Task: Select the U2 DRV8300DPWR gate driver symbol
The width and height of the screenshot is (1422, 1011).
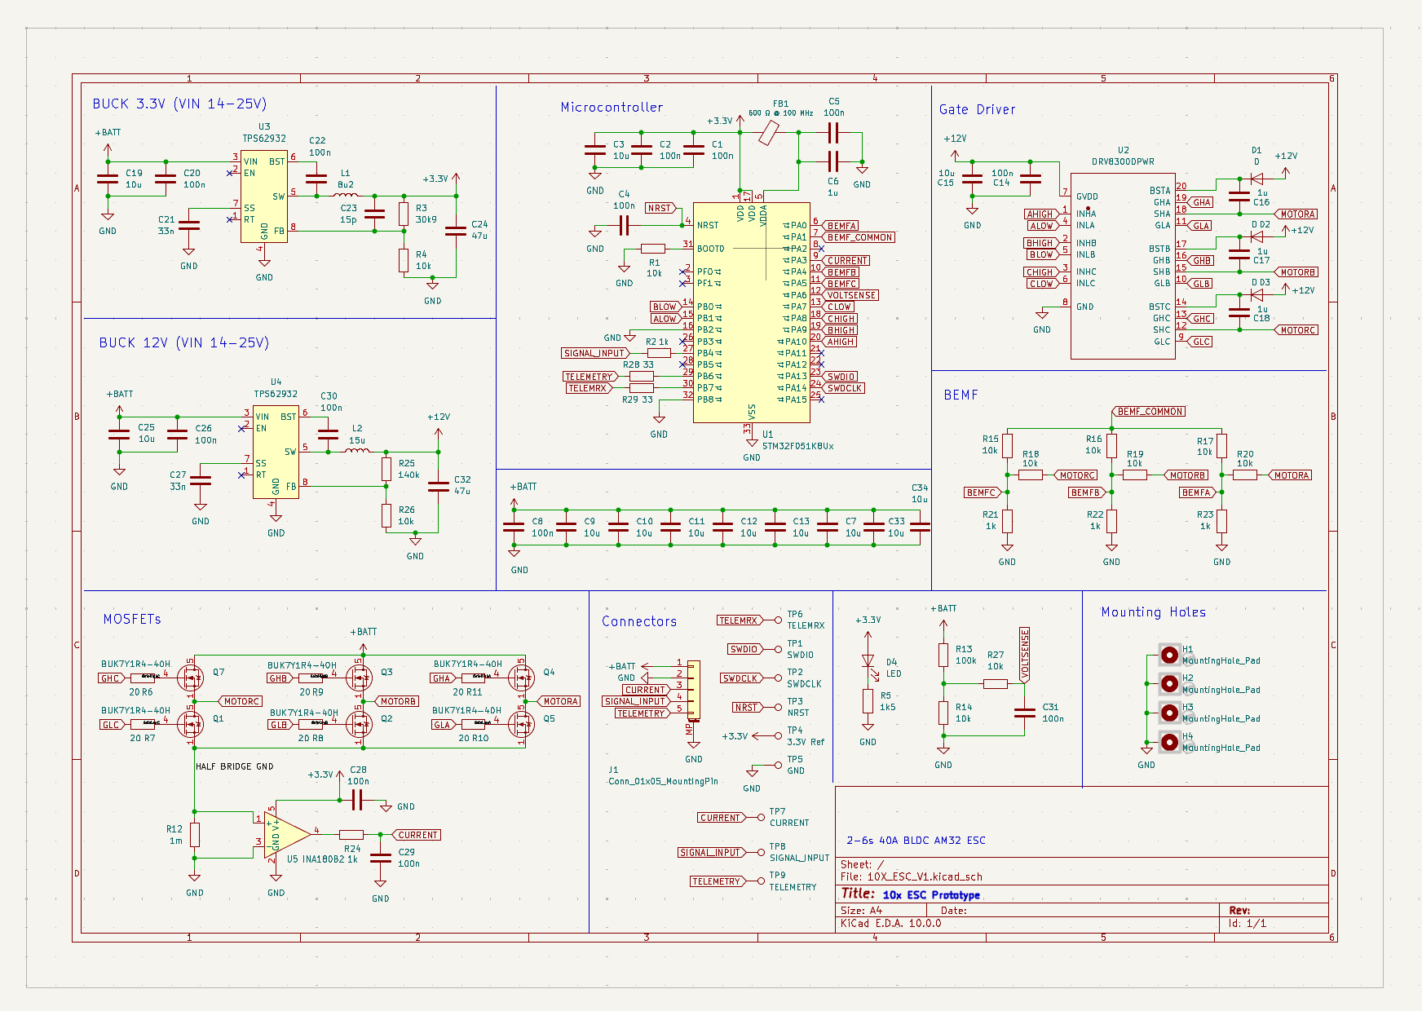Action: click(1123, 266)
